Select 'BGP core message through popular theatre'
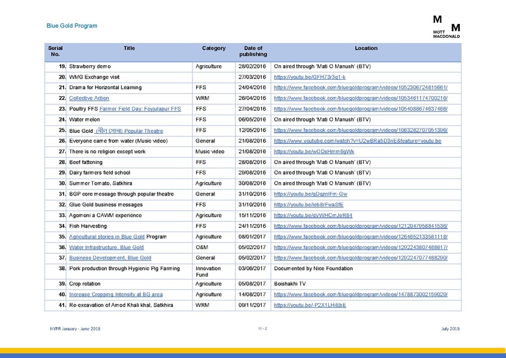The width and height of the screenshot is (506, 358). point(121,194)
